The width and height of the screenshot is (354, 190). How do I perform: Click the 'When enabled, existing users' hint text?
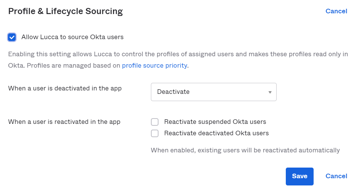tap(245, 150)
